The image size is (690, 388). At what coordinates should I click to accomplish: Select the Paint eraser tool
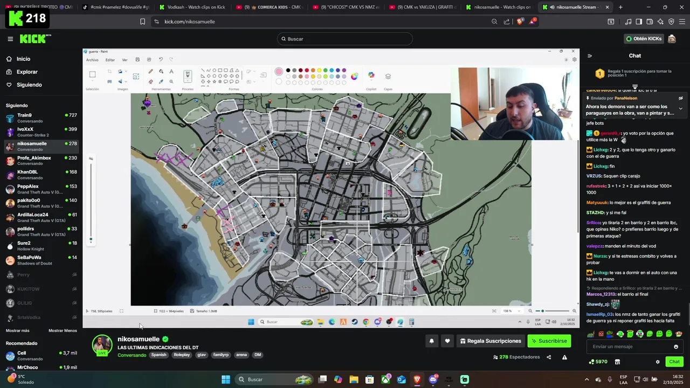150,81
